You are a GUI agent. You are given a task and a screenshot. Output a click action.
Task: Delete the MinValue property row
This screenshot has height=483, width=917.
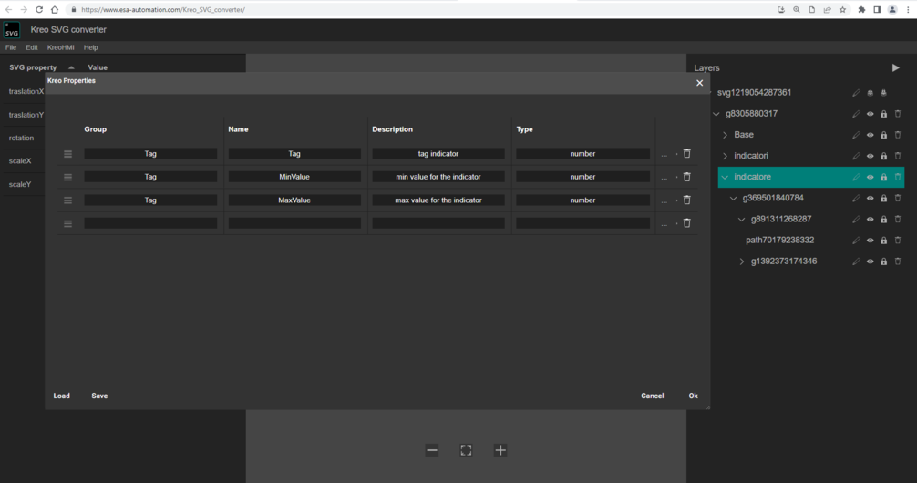[687, 177]
